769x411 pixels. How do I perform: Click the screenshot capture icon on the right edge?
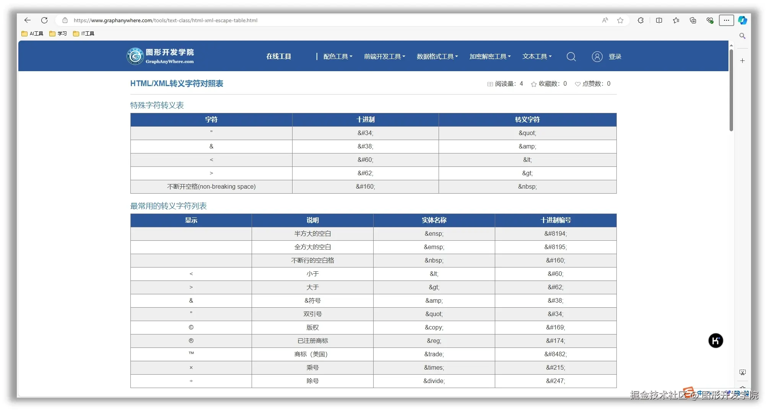tap(742, 372)
